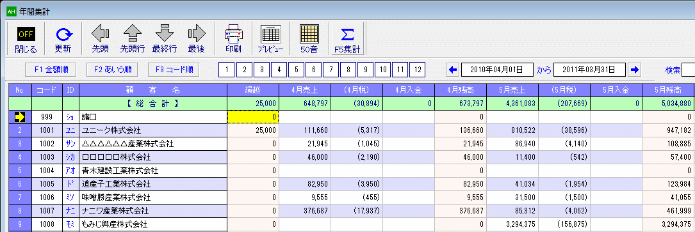Select customer ユニーク株式会社
695x232 pixels.
click(153, 131)
